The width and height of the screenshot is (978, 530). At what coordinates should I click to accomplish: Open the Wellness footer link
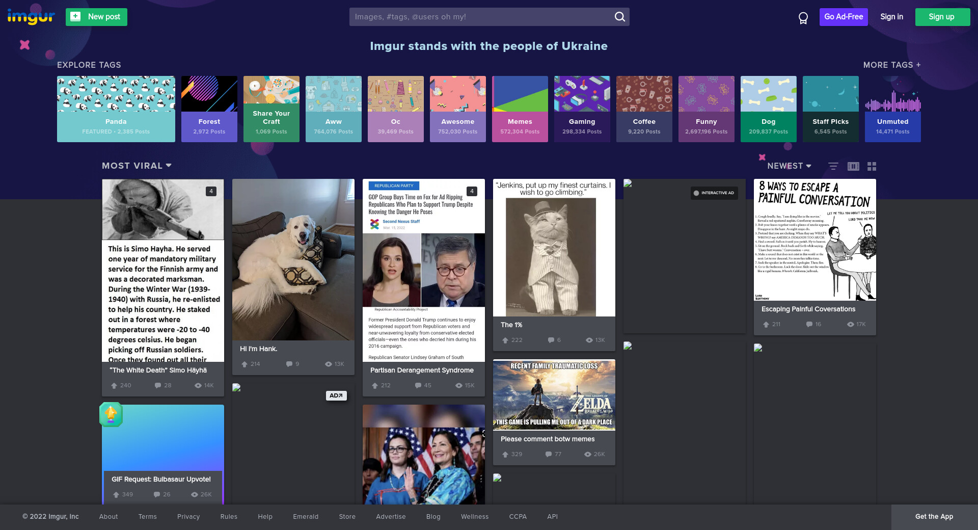[x=475, y=517]
